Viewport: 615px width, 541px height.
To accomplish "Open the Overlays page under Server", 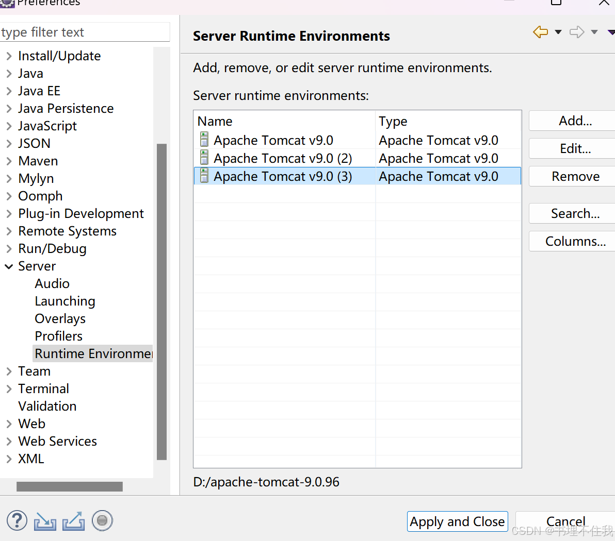I will 60,319.
